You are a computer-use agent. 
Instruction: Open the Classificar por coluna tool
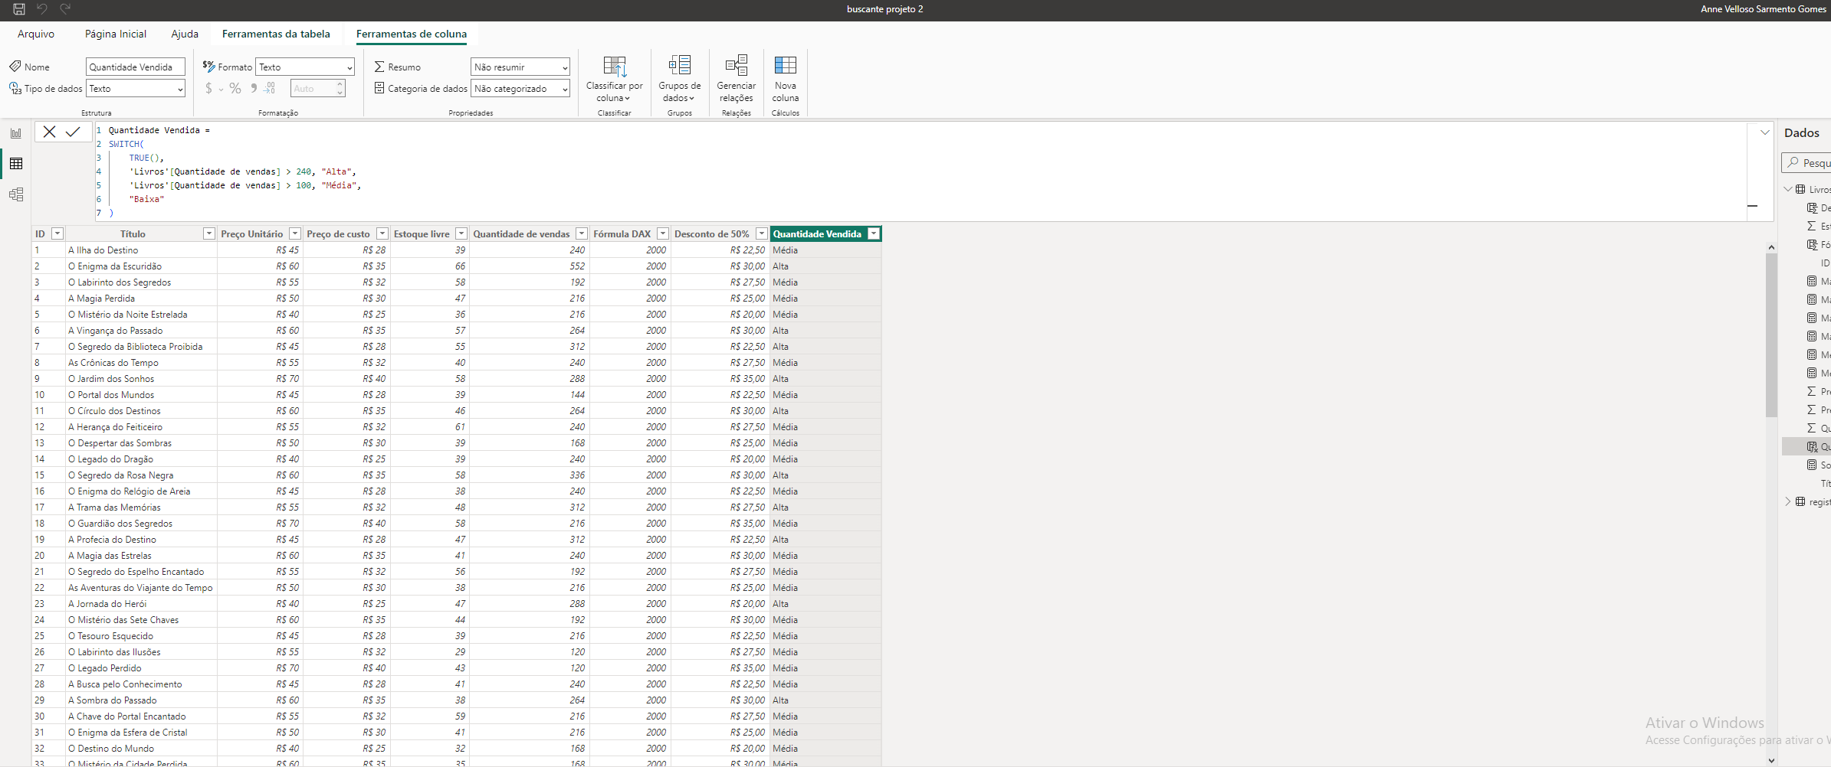(614, 78)
